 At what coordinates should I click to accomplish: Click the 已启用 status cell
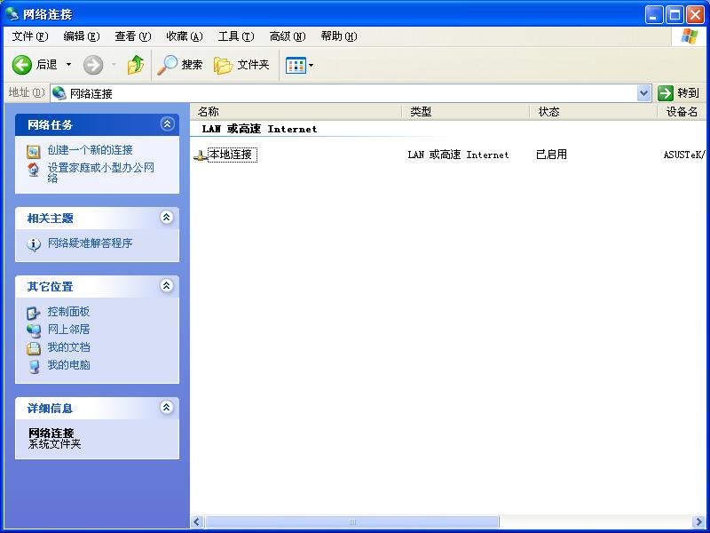point(551,155)
